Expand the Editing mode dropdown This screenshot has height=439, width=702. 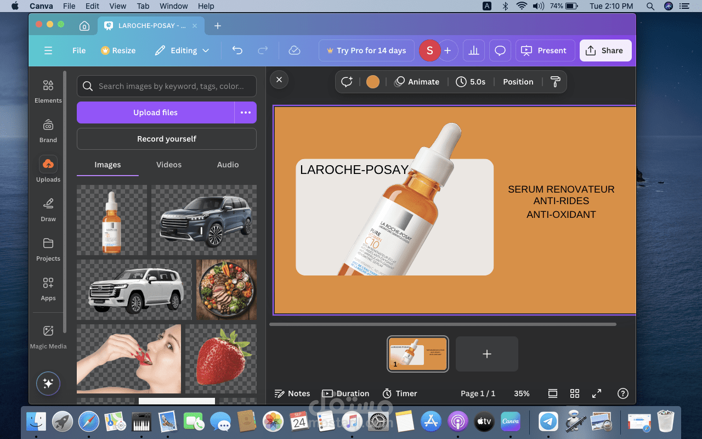(182, 50)
